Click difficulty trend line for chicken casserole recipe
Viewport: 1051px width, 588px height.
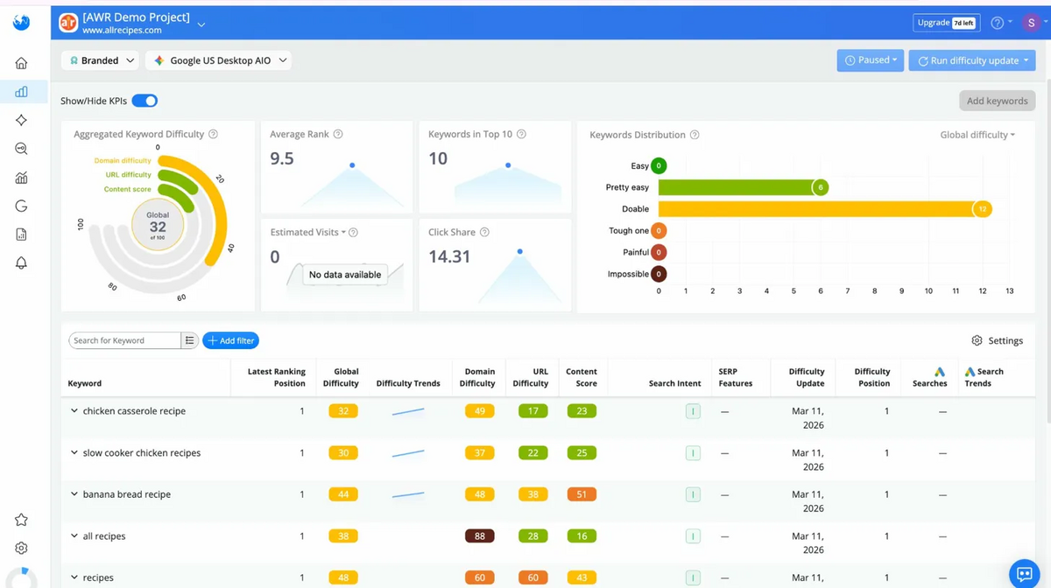tap(408, 411)
